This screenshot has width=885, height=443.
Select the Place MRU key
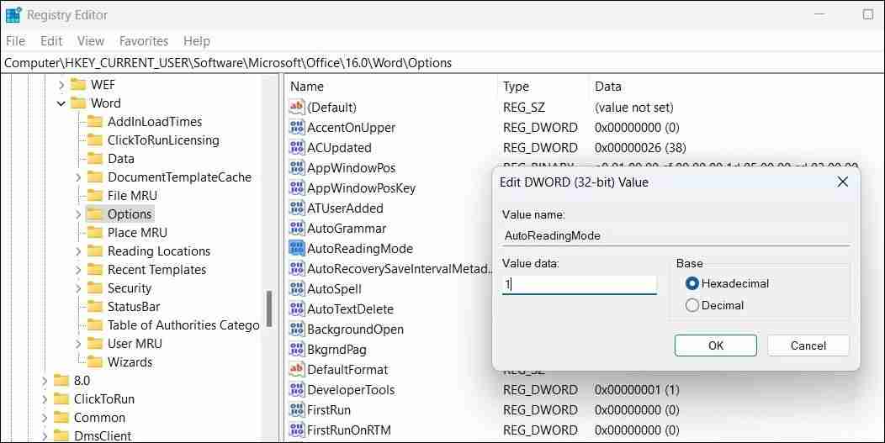(x=137, y=233)
